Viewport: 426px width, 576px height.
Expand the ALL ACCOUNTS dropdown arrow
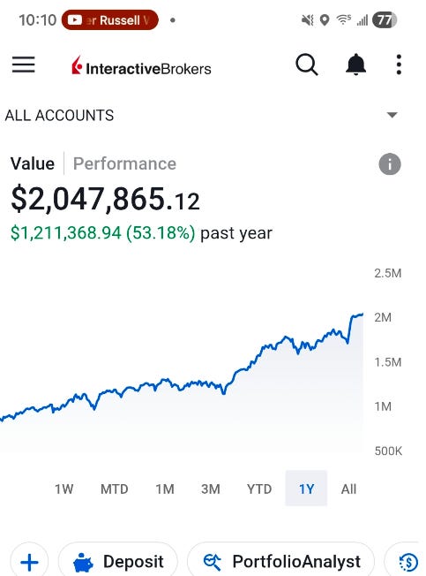tap(392, 116)
